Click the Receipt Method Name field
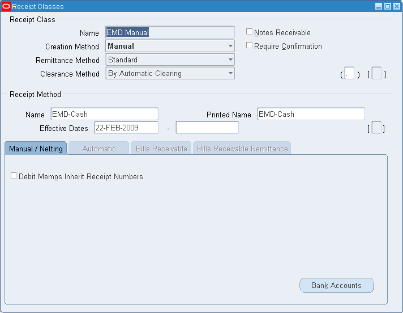Image resolution: width=403 pixels, height=313 pixels. [x=105, y=114]
